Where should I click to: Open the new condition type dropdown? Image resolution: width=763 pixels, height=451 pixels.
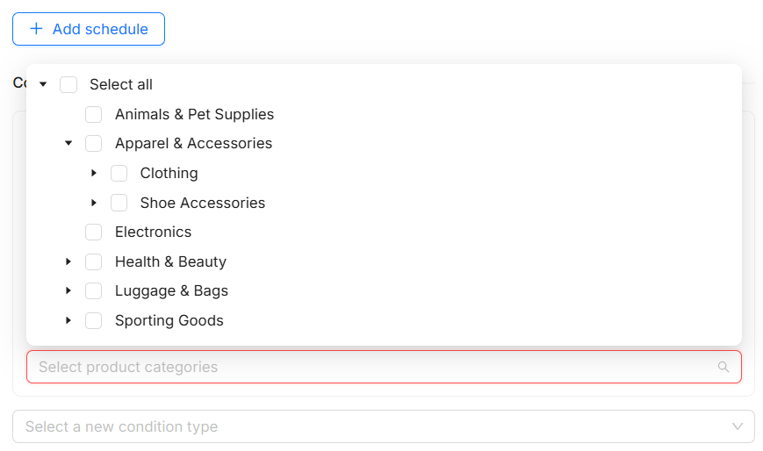383,426
